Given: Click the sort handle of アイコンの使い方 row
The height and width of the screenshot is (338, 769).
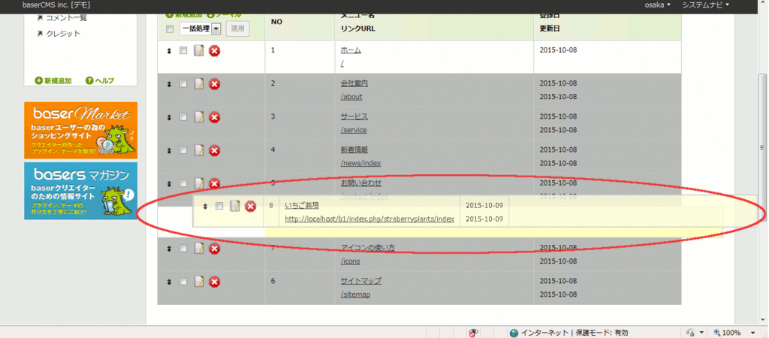Looking at the screenshot, I should (169, 249).
